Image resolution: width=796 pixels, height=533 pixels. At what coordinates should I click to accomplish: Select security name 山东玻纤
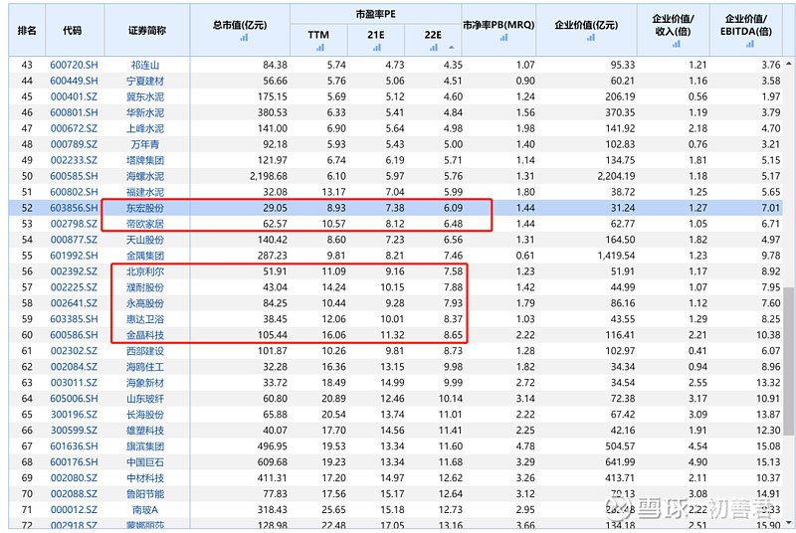[145, 399]
